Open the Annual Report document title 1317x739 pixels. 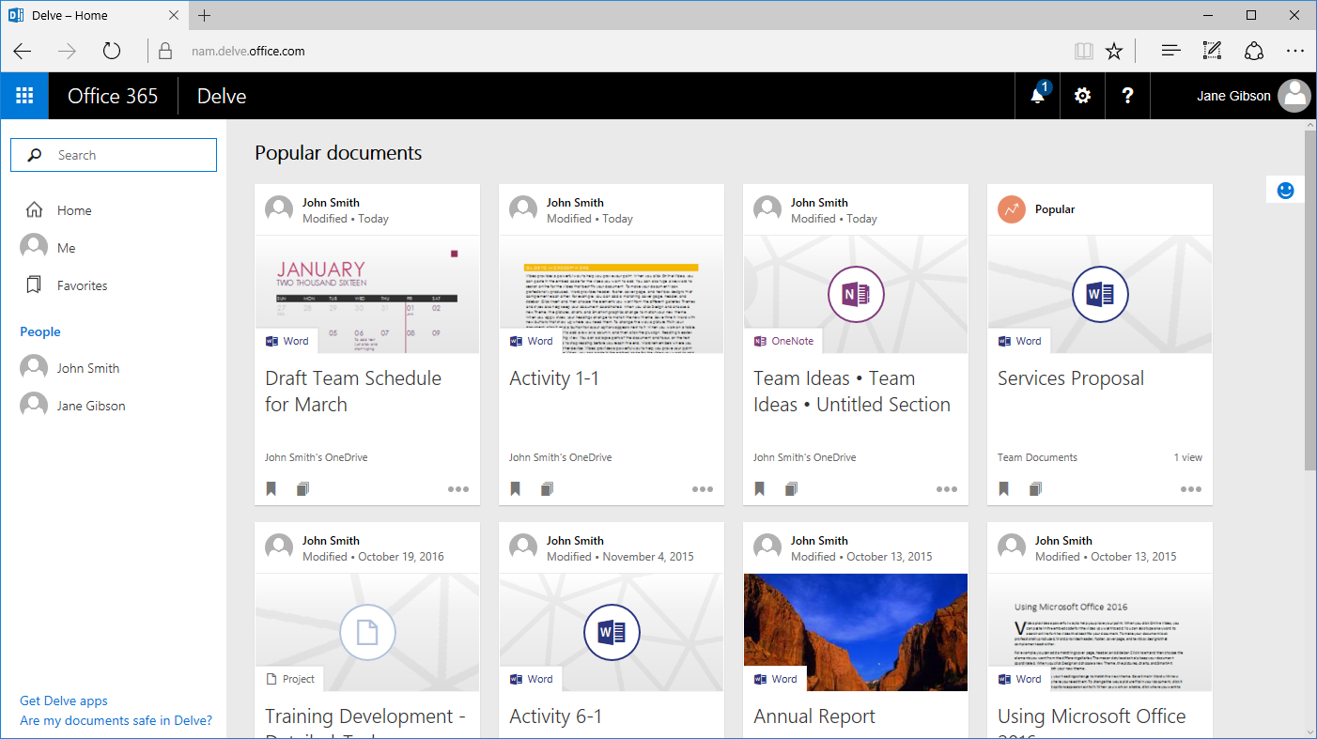(814, 716)
